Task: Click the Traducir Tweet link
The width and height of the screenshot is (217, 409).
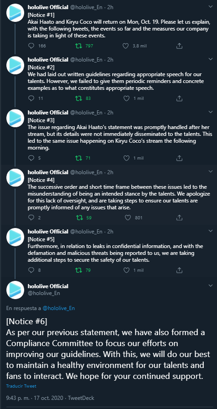Action: [x=21, y=386]
